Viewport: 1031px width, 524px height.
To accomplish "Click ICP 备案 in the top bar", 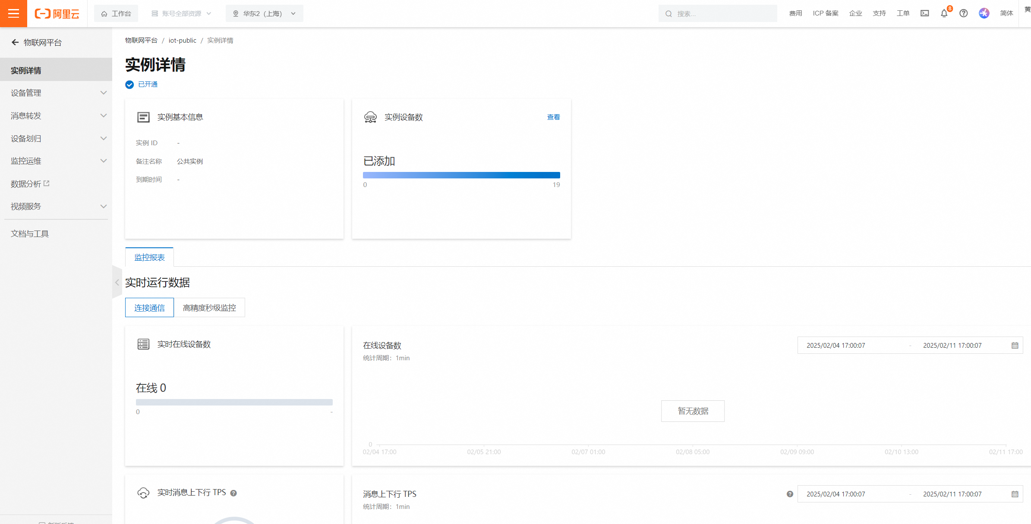I will coord(826,13).
